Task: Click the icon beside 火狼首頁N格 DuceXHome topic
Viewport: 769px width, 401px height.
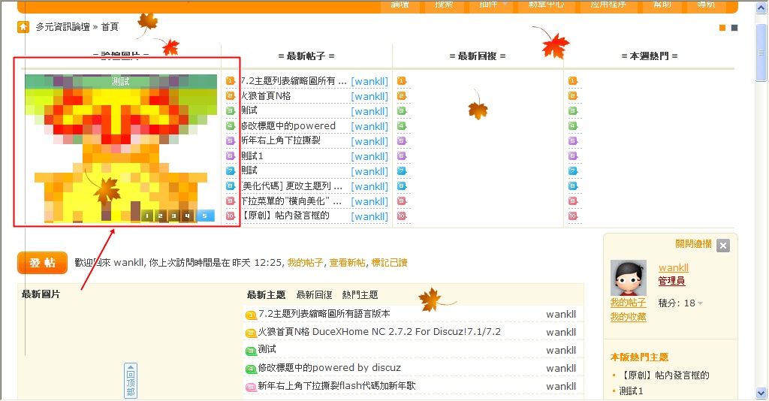Action: click(251, 332)
